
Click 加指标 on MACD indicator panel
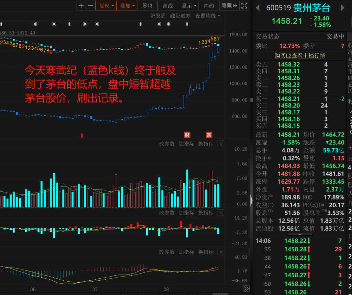pyautogui.click(x=186, y=252)
